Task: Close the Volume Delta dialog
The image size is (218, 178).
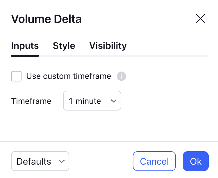Action: pyautogui.click(x=201, y=19)
